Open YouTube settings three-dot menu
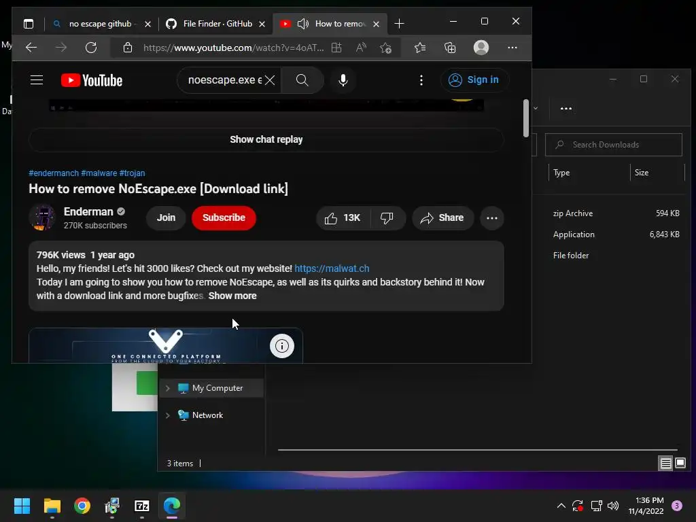This screenshot has width=696, height=522. (421, 80)
